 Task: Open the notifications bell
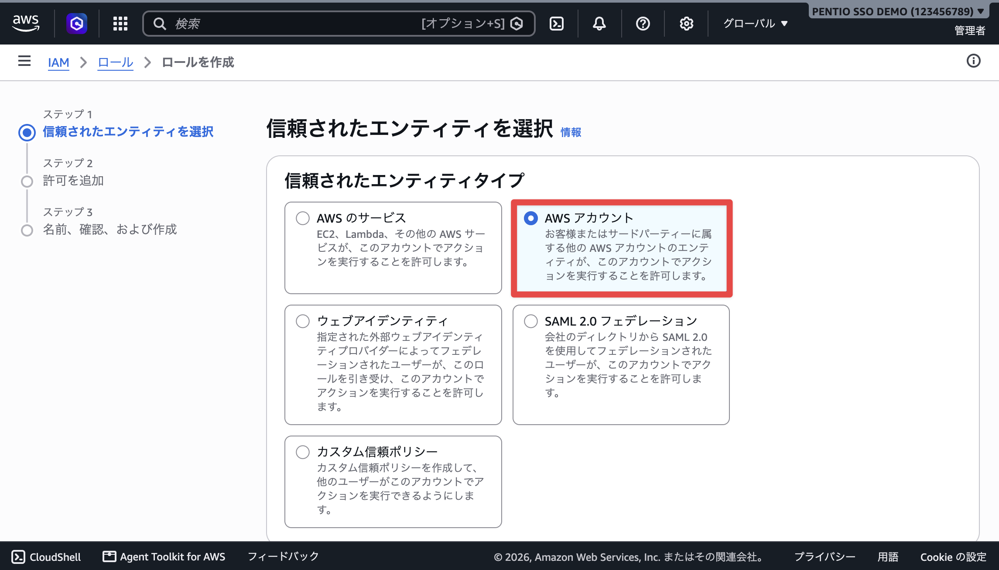pyautogui.click(x=599, y=24)
